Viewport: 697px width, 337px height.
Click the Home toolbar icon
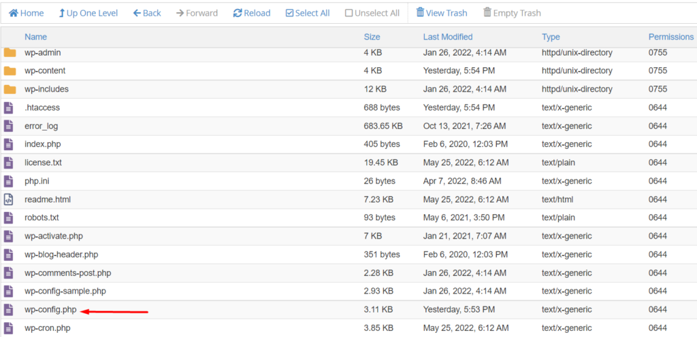point(14,14)
